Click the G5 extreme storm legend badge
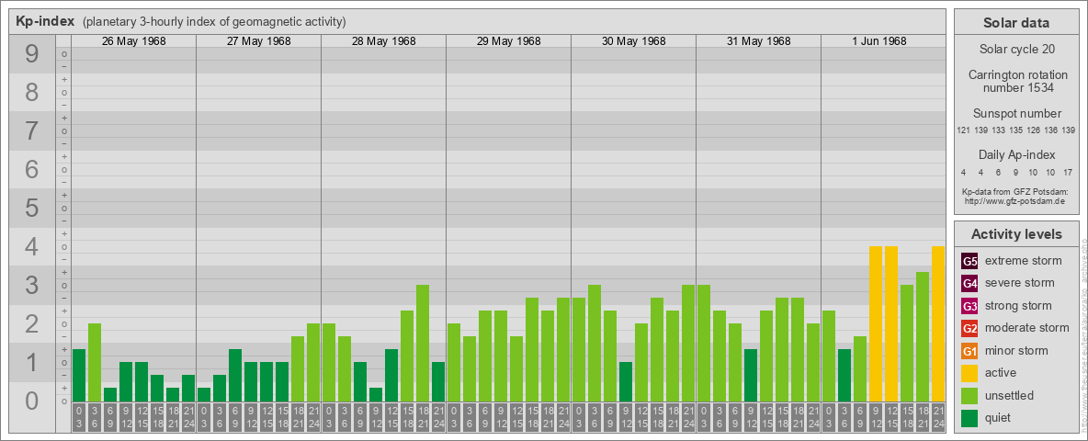1088x441 pixels. pyautogui.click(x=969, y=262)
